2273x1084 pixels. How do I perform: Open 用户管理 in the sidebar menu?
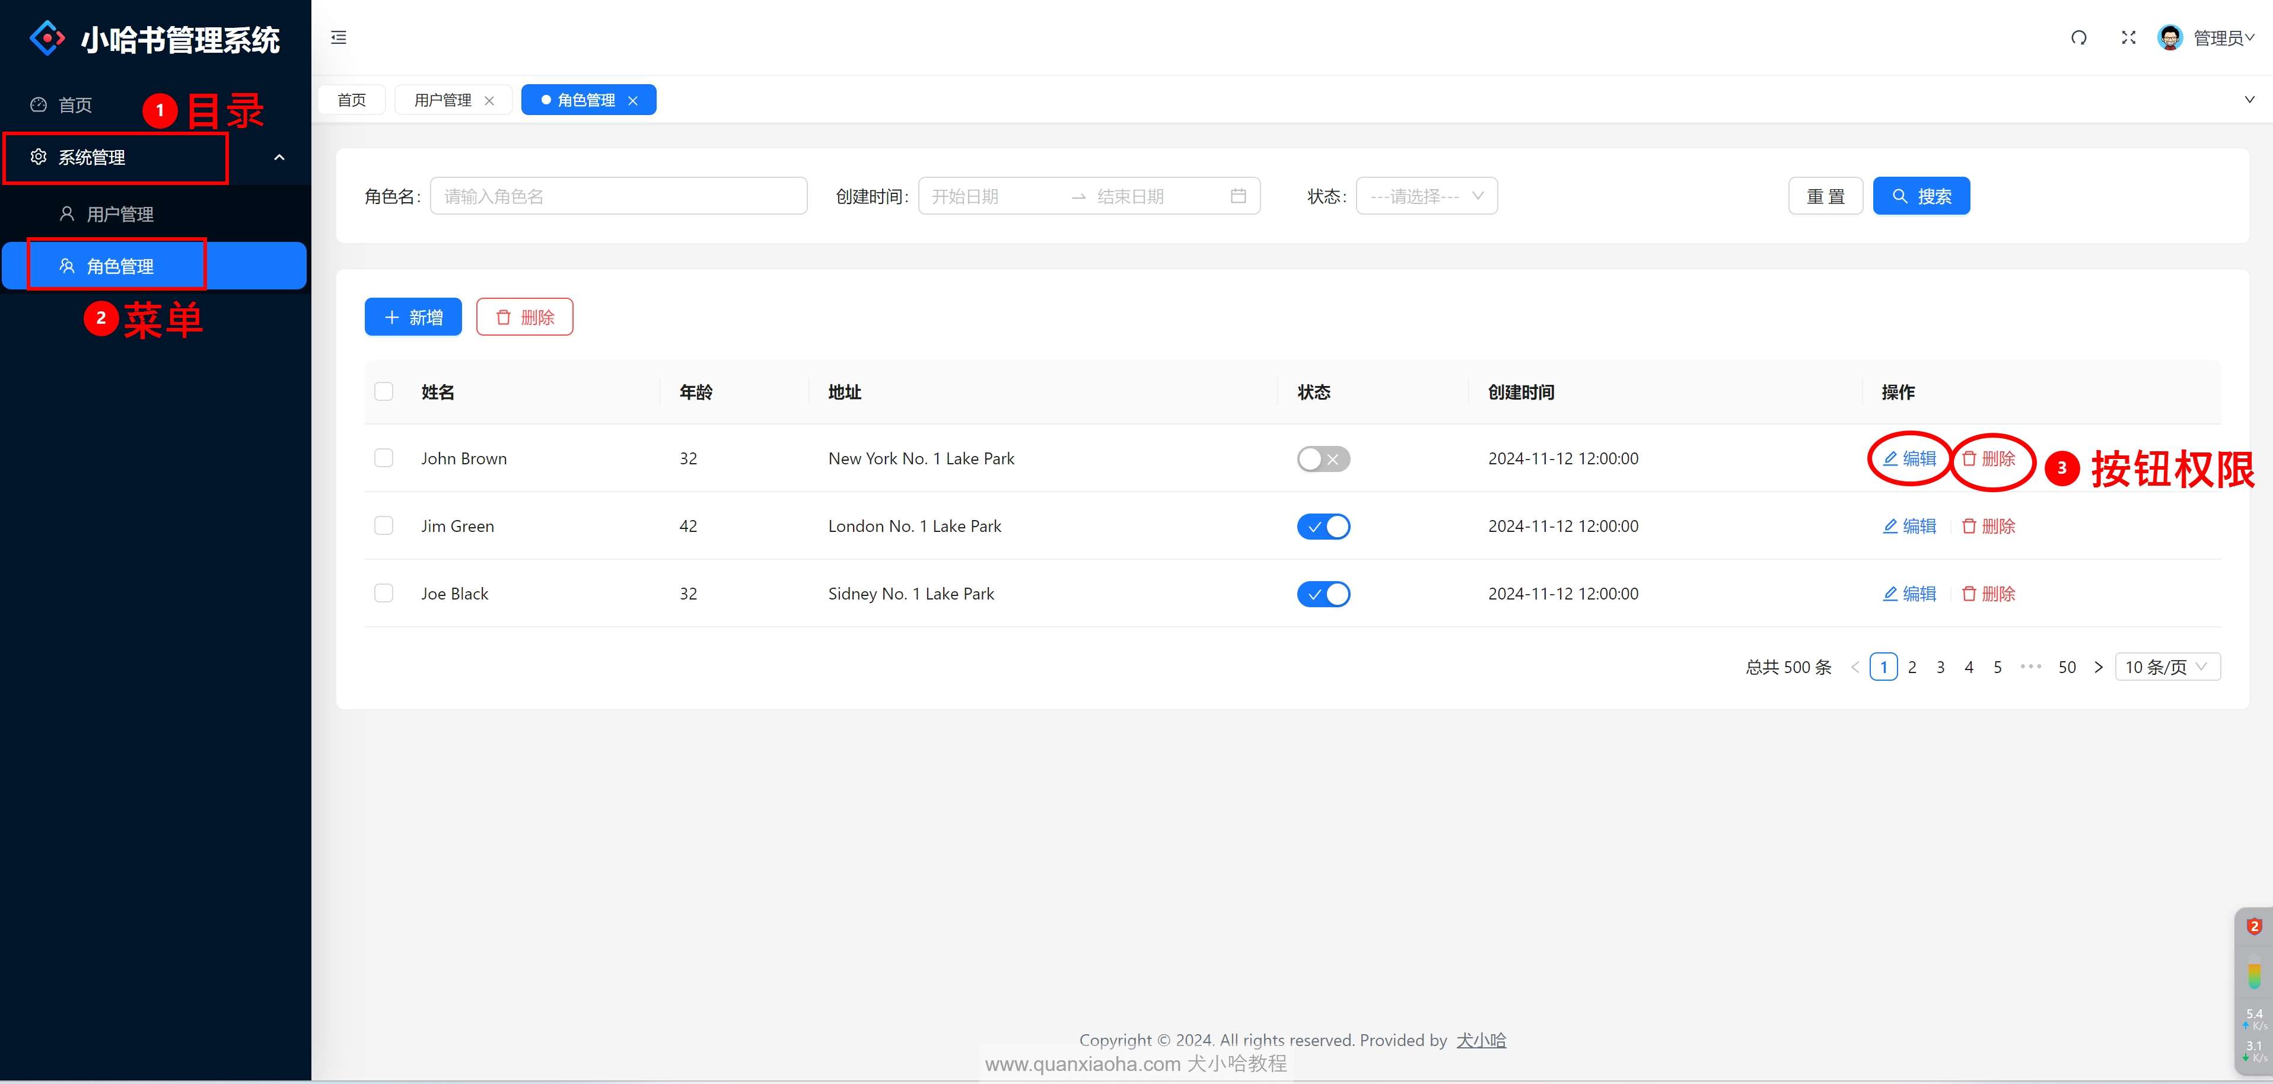click(120, 214)
